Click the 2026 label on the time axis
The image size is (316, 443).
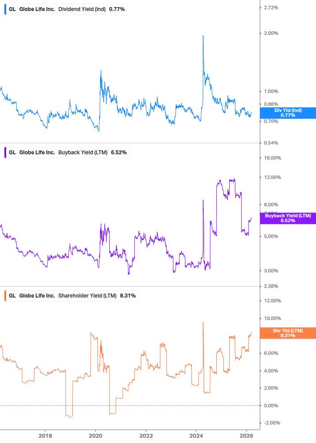click(x=246, y=436)
